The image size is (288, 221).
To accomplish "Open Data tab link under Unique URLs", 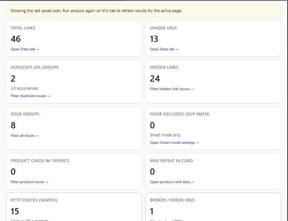I will pyautogui.click(x=164, y=49).
